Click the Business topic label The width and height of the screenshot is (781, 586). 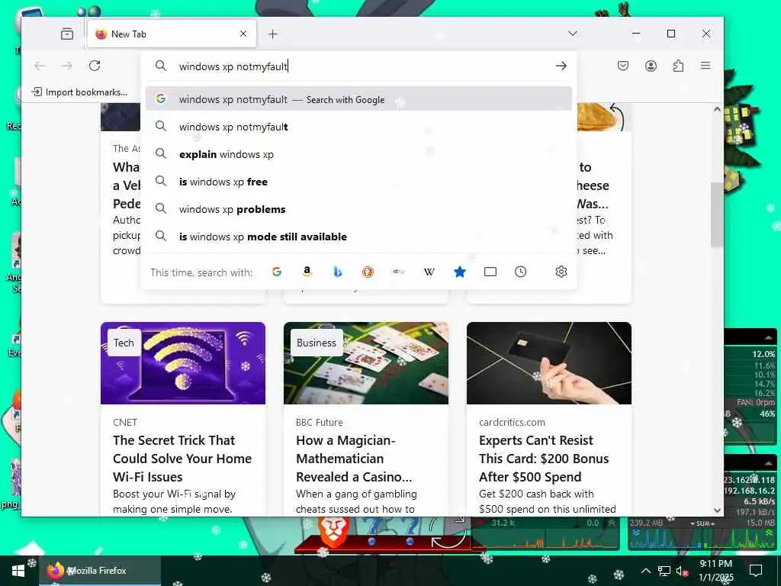click(317, 343)
